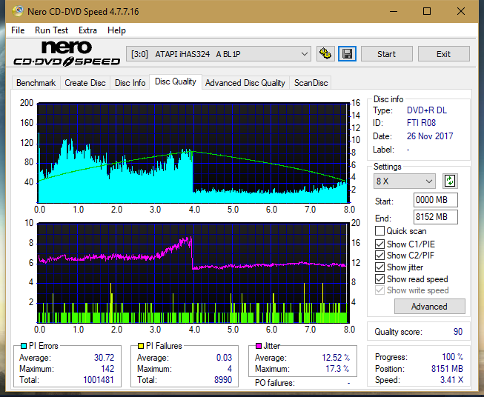Select the Disc Quality tab

176,81
